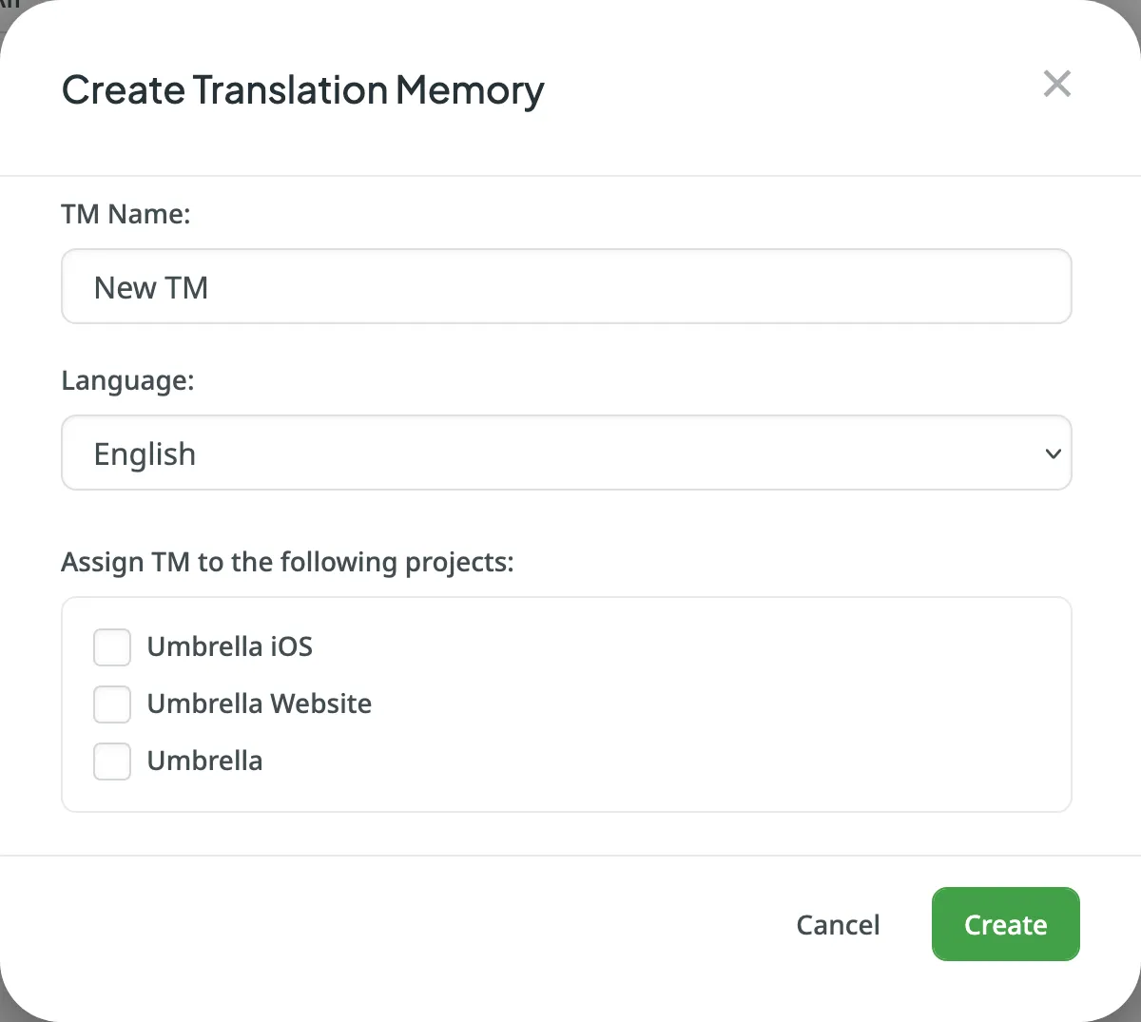The image size is (1141, 1022).
Task: Click the Assign TM projects heading
Action: click(x=287, y=562)
